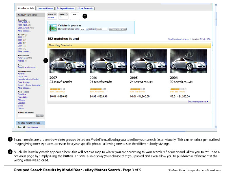This screenshot has width=227, height=175.
Task: Select model year 2005 in sidebar
Action: point(20,43)
